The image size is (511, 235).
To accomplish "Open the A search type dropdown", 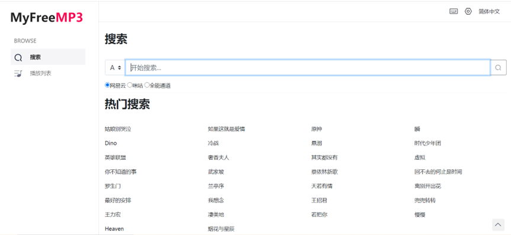I will click(115, 67).
